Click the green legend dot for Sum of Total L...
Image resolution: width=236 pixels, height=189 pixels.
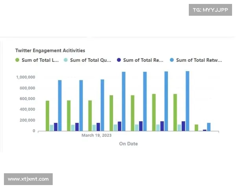[17, 60]
